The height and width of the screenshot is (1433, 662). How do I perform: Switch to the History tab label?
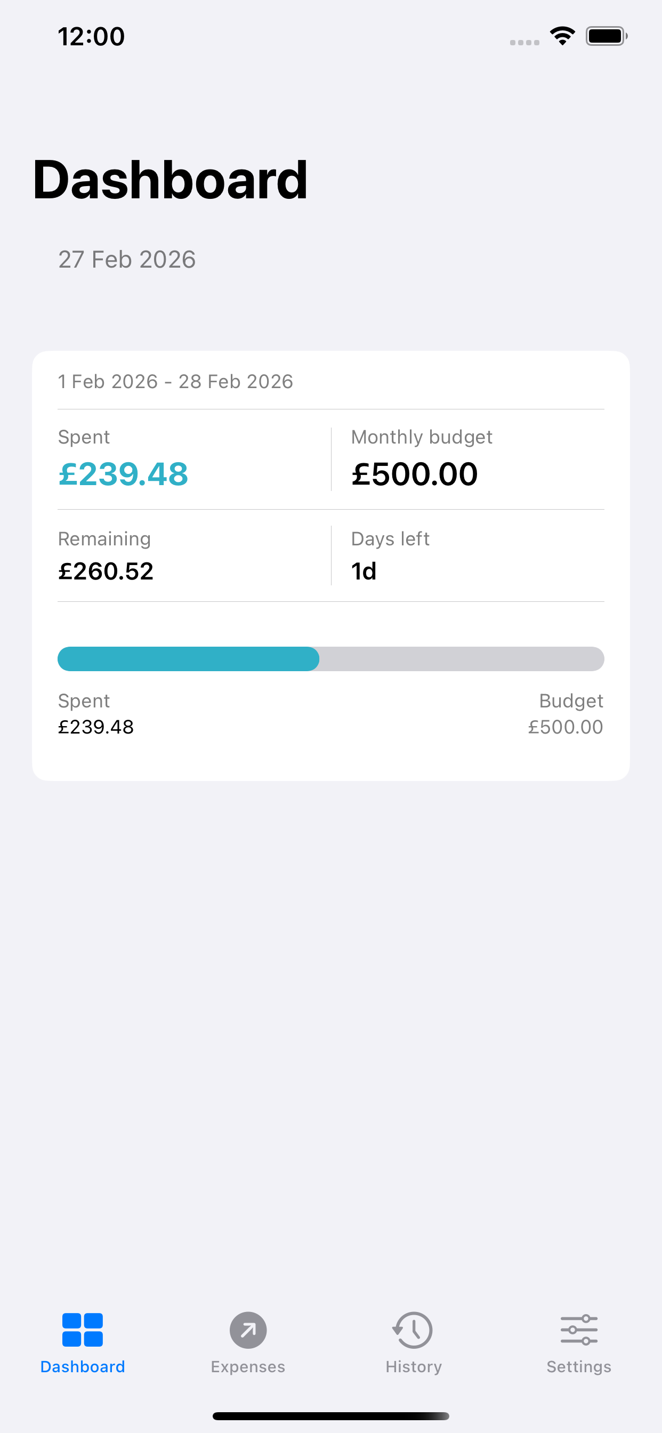coord(413,1367)
